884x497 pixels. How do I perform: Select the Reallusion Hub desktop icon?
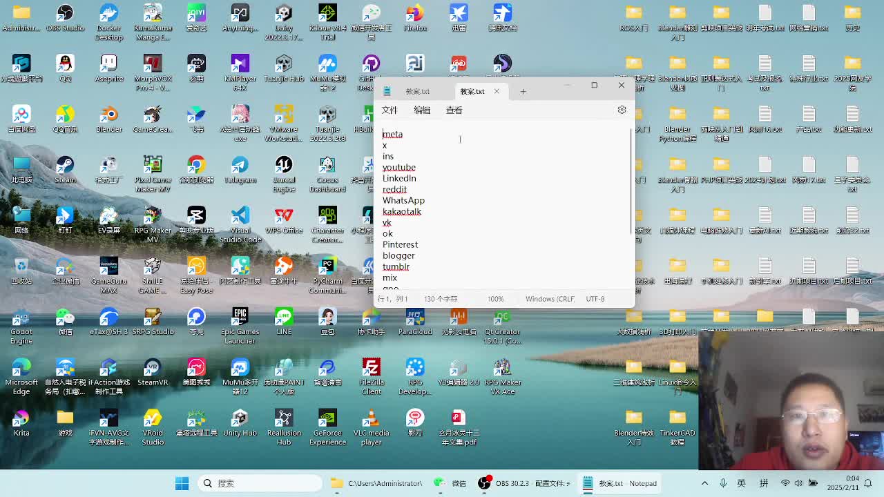[284, 427]
